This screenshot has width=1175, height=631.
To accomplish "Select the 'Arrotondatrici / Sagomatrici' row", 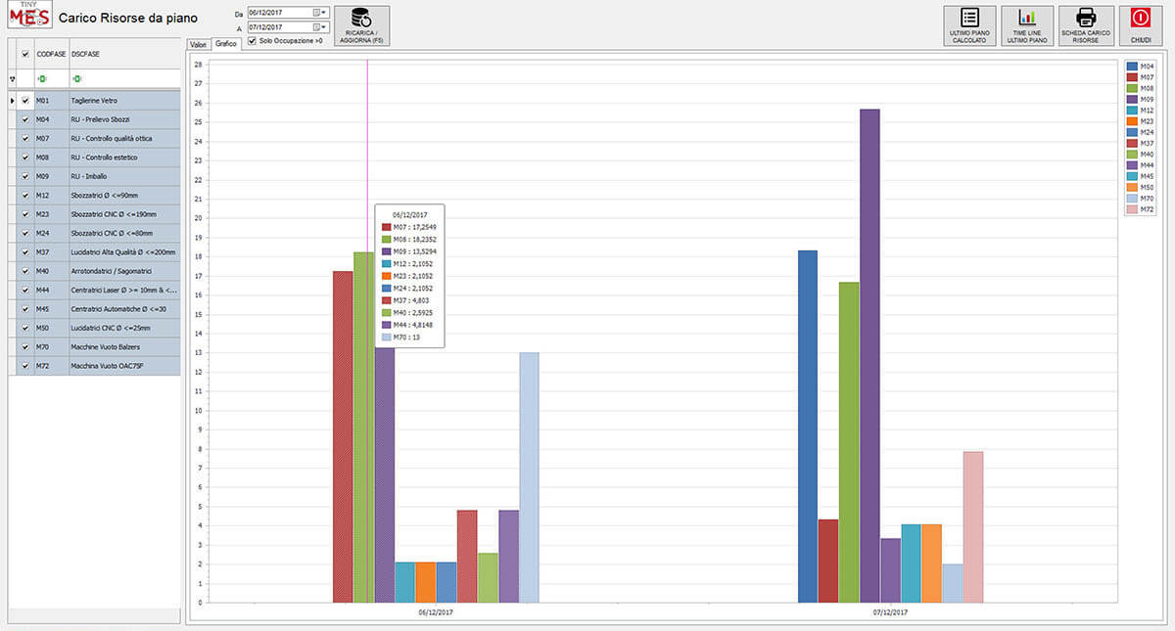I will (94, 271).
